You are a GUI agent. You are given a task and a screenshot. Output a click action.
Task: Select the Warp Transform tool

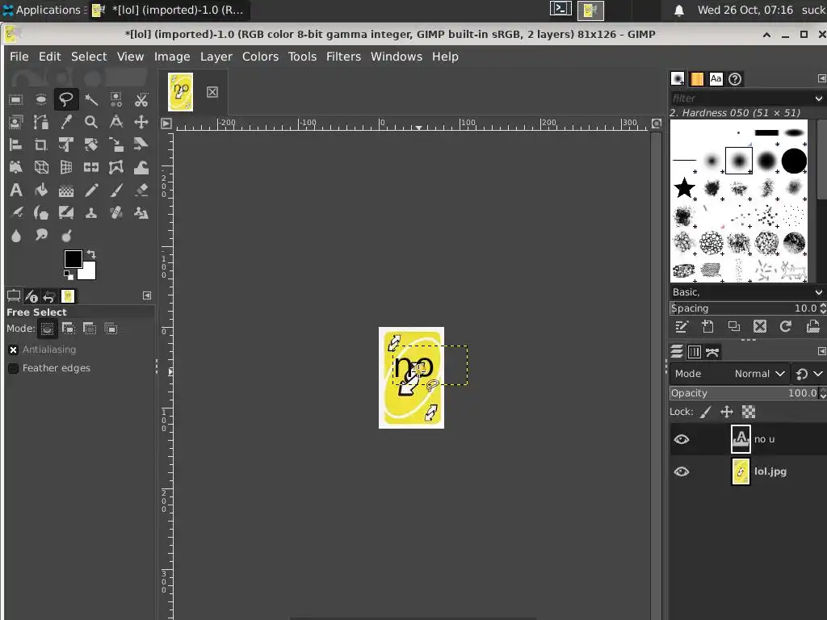click(x=141, y=168)
